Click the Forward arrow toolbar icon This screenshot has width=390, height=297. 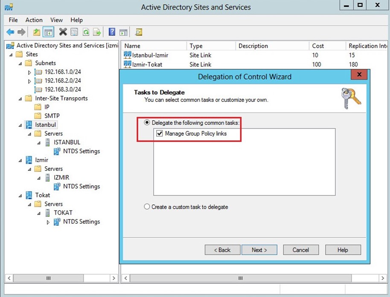click(22, 32)
